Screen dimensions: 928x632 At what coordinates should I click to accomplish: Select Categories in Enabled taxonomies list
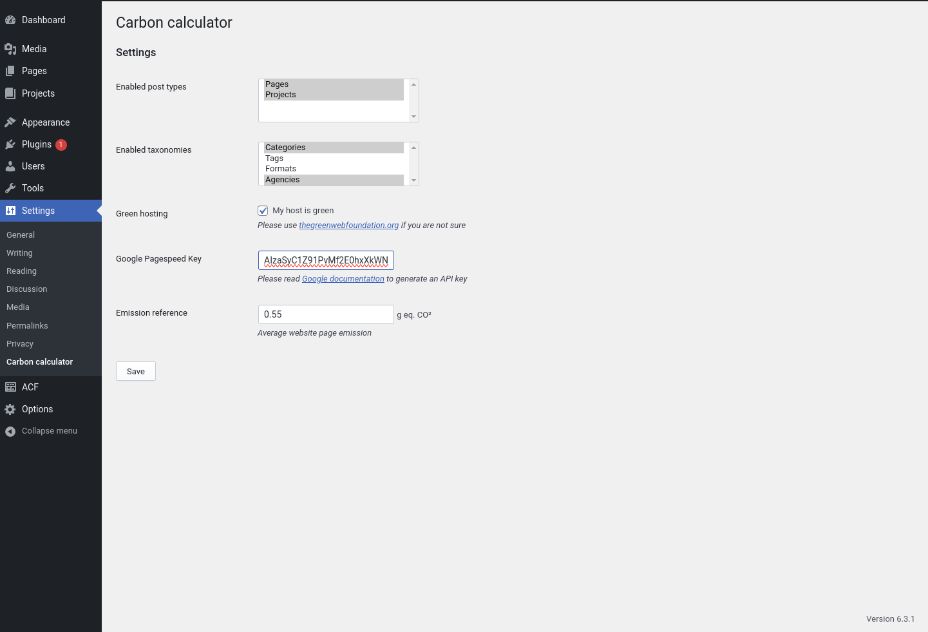click(x=334, y=148)
